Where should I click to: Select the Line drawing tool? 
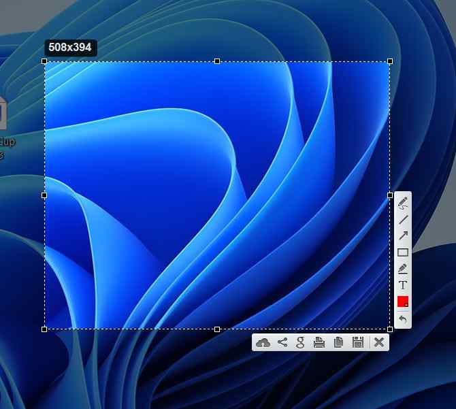403,220
